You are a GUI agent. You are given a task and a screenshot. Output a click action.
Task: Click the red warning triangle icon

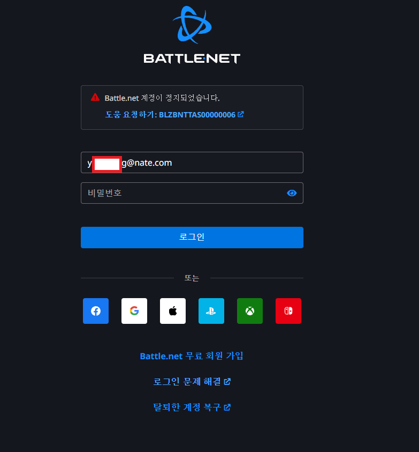click(95, 98)
